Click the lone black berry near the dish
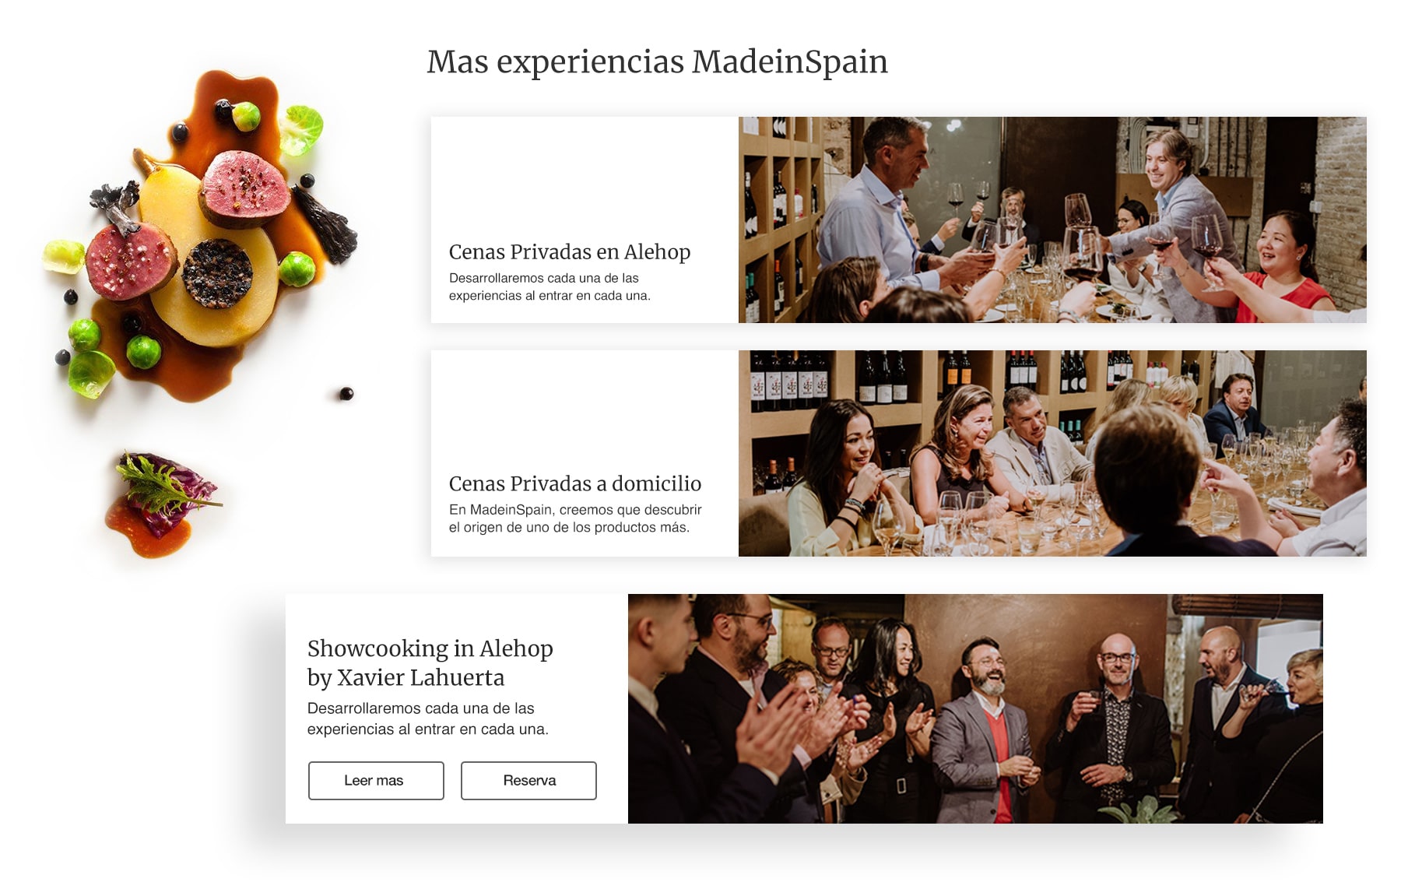Image resolution: width=1401 pixels, height=889 pixels. 346,394
